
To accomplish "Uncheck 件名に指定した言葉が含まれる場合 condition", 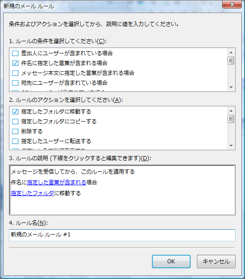I will [15, 63].
